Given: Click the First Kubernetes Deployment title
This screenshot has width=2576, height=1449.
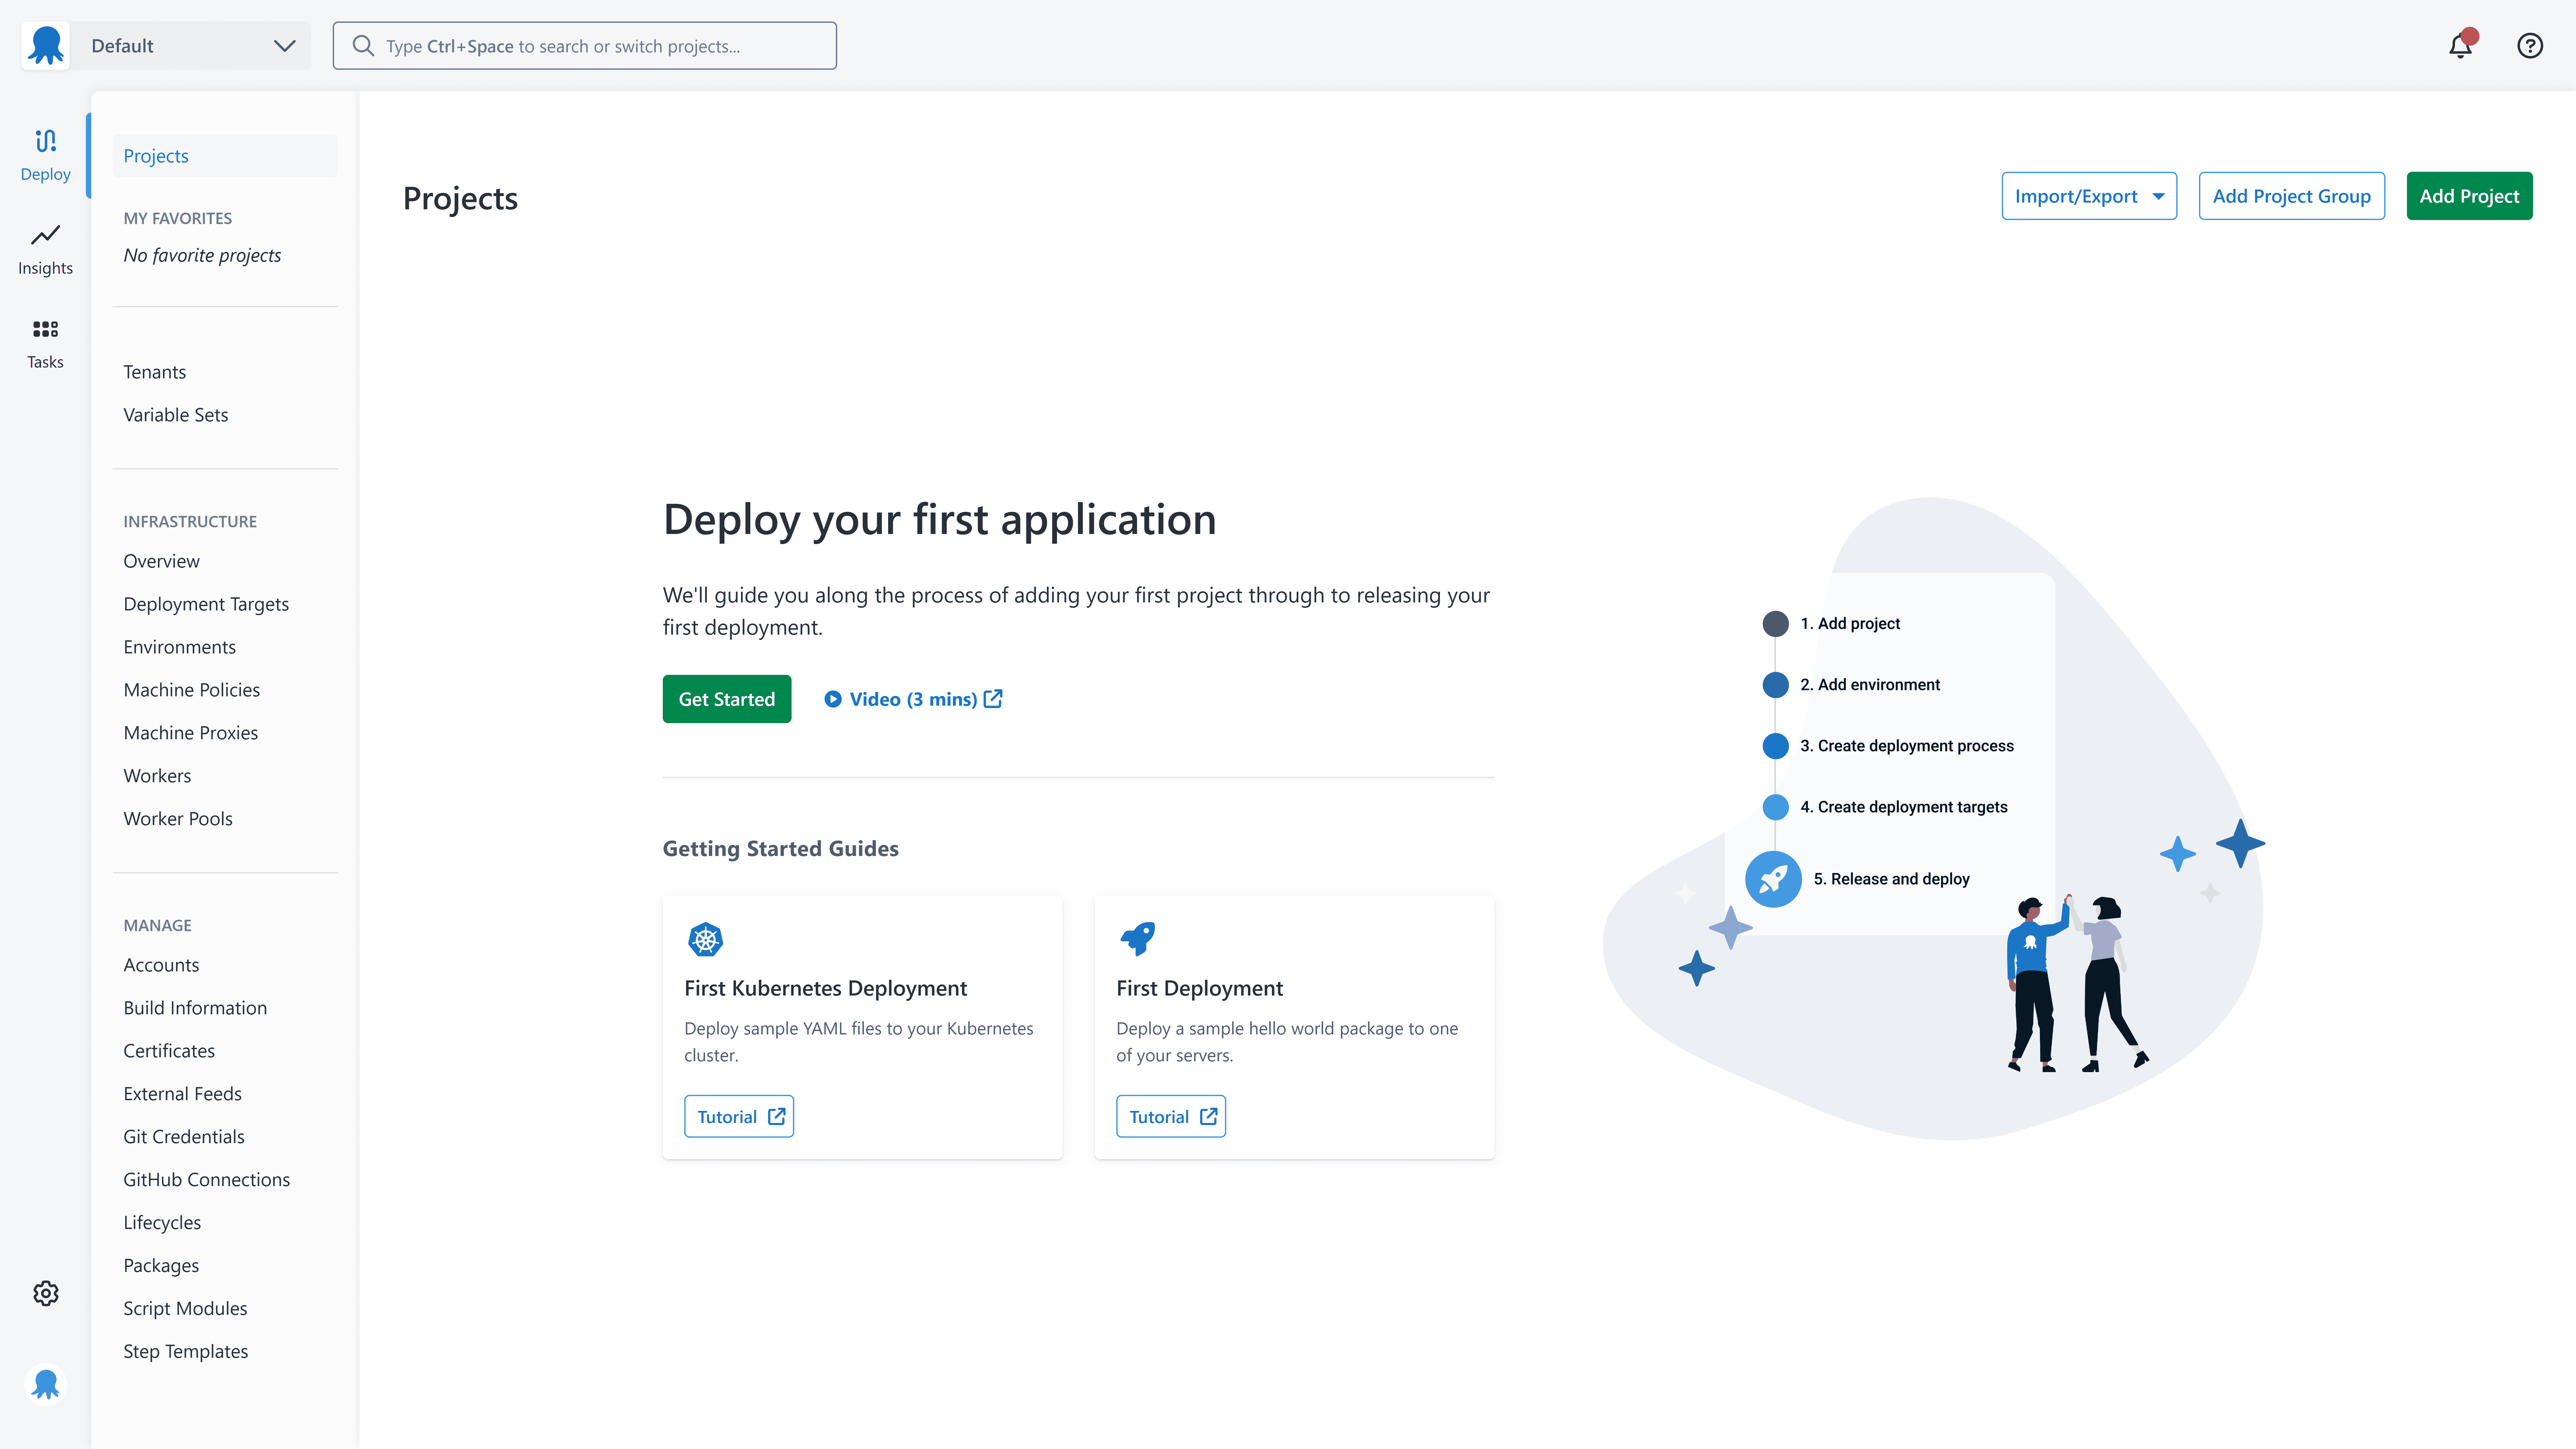Looking at the screenshot, I should pos(826,988).
